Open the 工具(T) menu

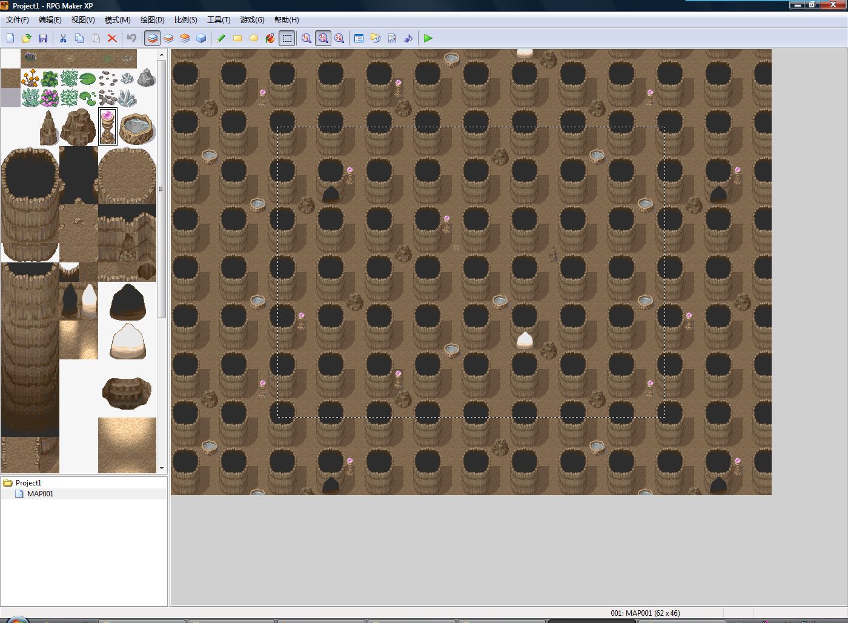[219, 20]
